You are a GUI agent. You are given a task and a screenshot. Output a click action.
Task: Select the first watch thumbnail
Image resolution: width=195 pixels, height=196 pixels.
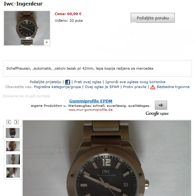pyautogui.click(x=13, y=133)
